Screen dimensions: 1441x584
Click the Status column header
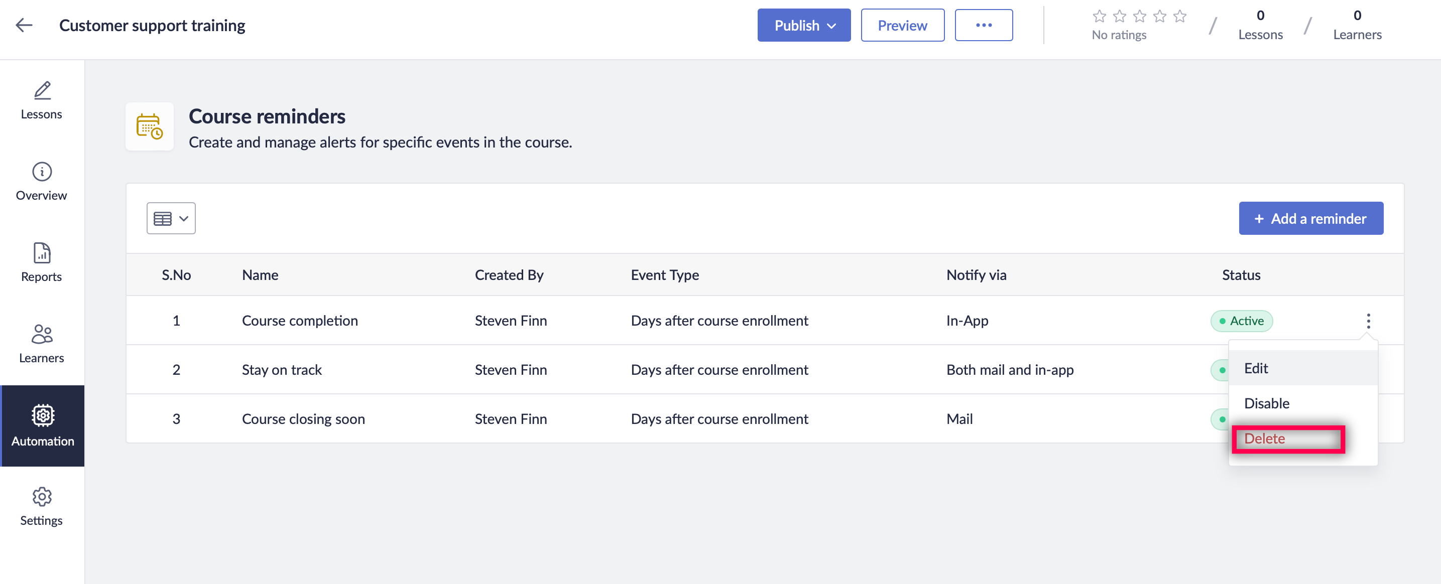click(x=1241, y=275)
